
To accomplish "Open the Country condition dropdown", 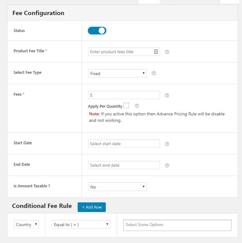I will (27, 224).
